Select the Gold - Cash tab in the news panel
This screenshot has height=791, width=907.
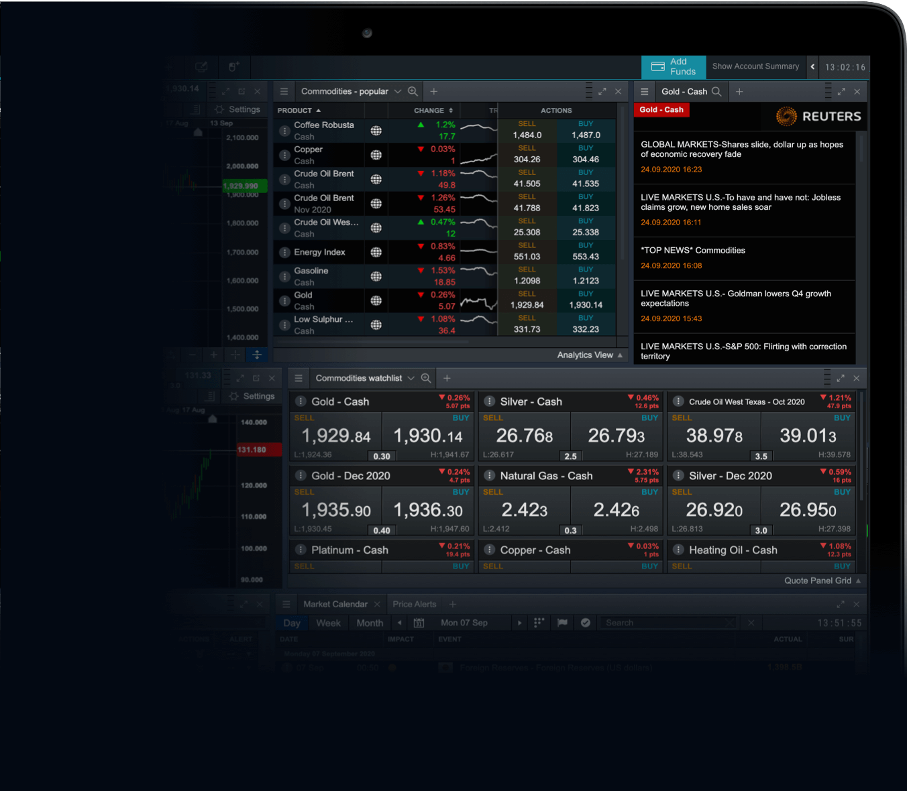[x=661, y=109]
